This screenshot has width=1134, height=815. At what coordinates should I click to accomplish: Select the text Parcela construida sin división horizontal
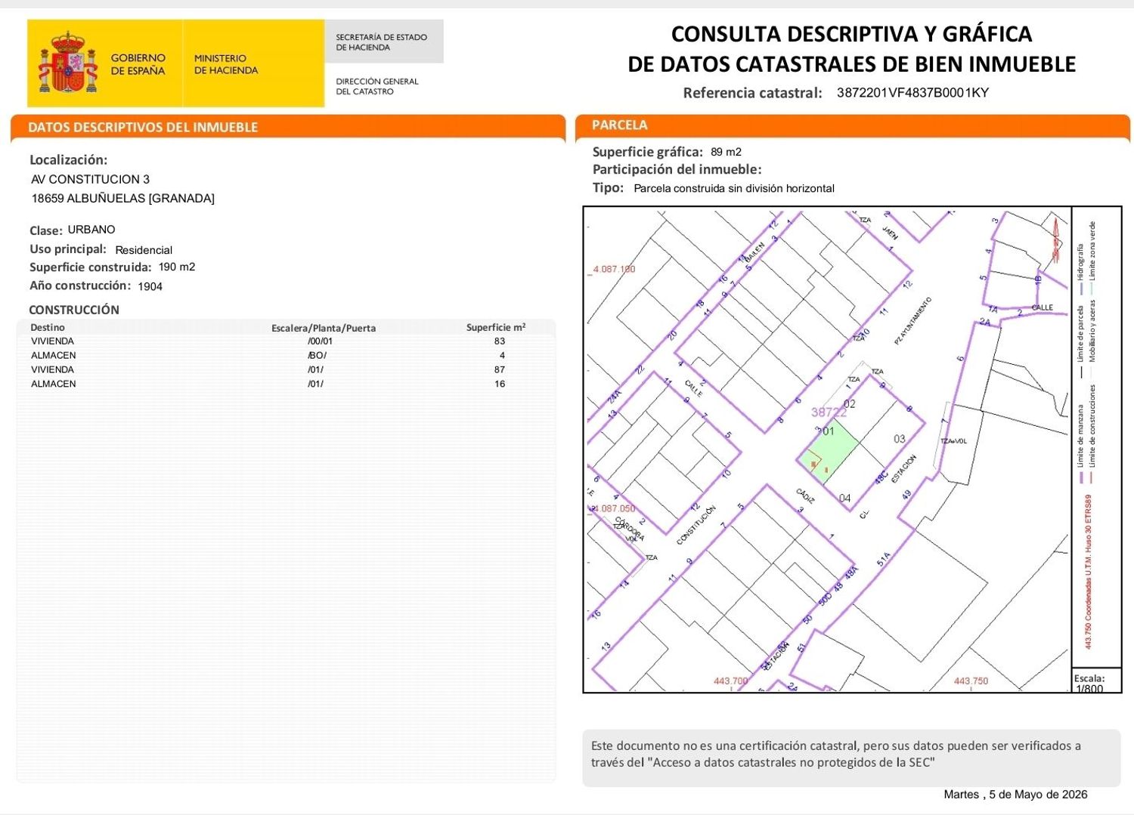(x=734, y=189)
